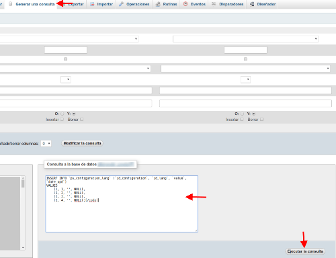Click the Modificar la consulta button
Viewport: 336px width, 258px height.
tap(82, 143)
